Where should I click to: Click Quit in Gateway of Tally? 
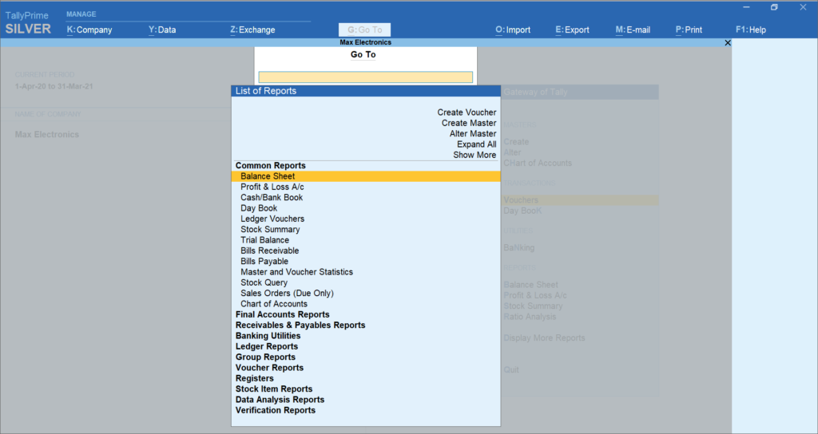(x=511, y=370)
